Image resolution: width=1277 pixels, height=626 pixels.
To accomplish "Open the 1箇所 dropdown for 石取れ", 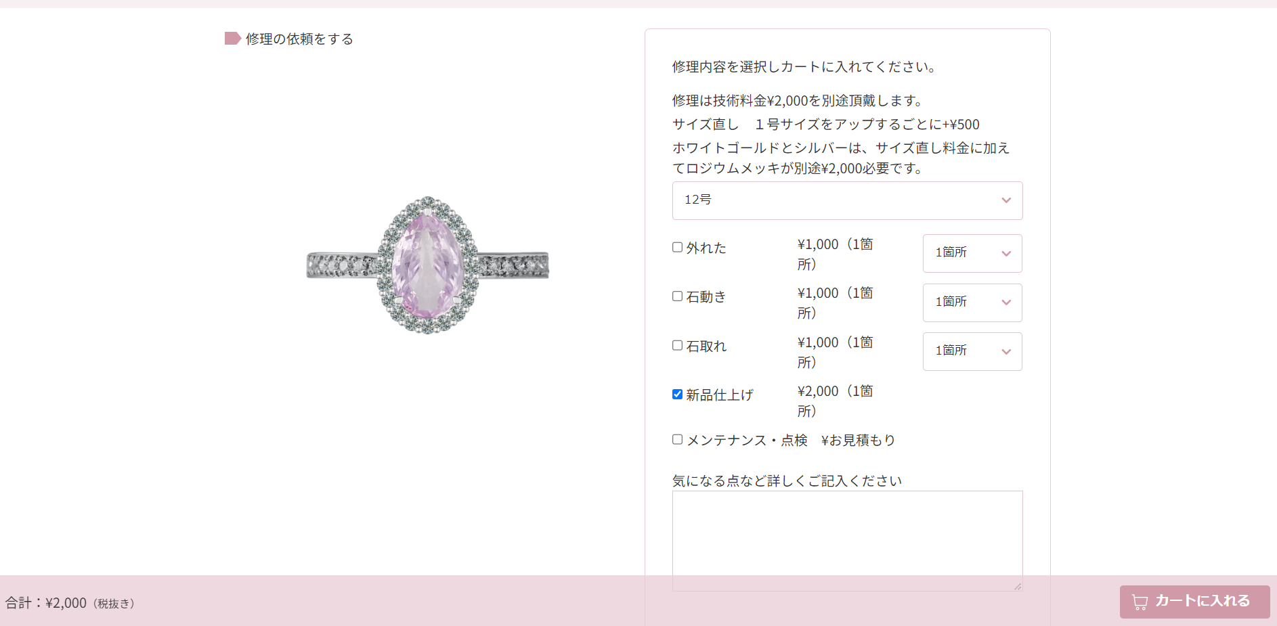I will 972,351.
